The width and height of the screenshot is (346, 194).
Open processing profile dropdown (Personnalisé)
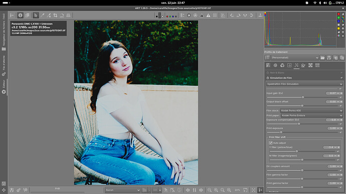coord(294,57)
